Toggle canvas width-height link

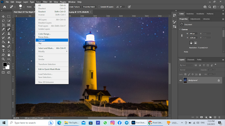click(182, 35)
